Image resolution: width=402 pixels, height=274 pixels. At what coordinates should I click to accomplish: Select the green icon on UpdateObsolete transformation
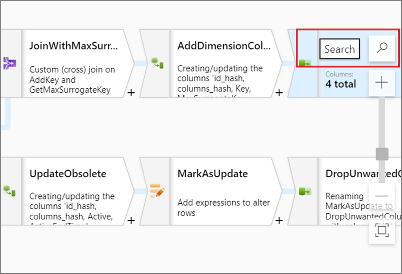point(9,191)
